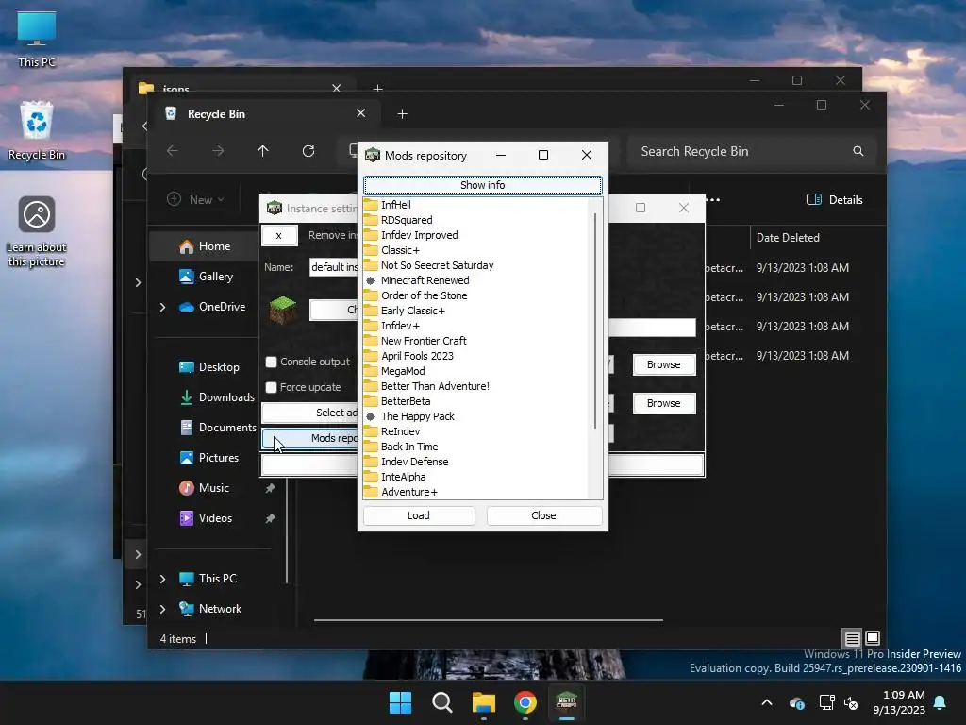
Task: Show hidden tray icons chevron
Action: pos(767,702)
